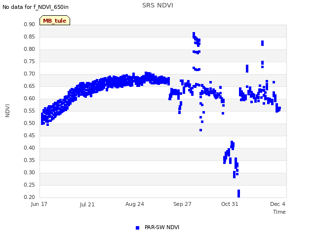Click the MB_tule site label tag
This screenshot has width=316, height=237.
click(55, 20)
